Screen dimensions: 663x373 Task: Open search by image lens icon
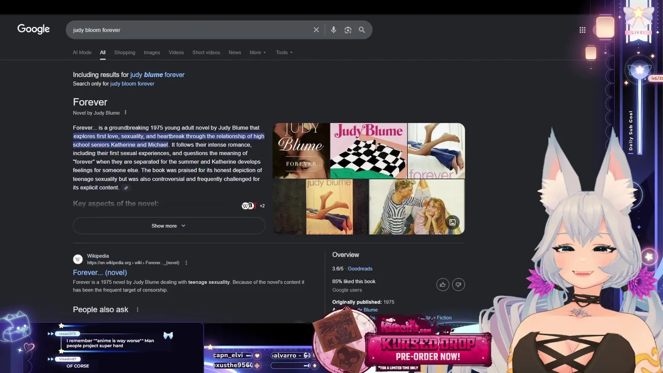(348, 30)
